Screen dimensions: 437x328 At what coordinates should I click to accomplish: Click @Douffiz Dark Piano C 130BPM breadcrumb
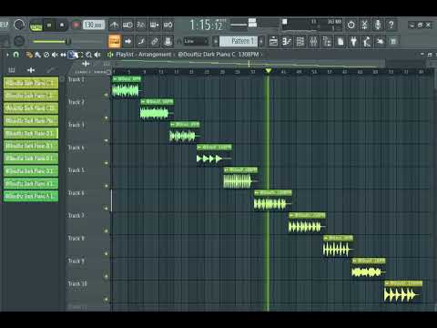(218, 55)
